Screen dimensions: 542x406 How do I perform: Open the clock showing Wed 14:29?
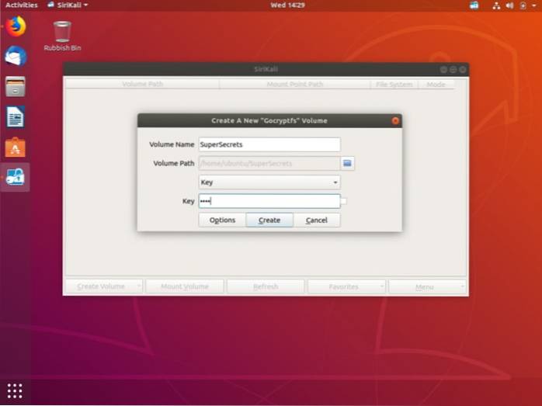click(287, 5)
